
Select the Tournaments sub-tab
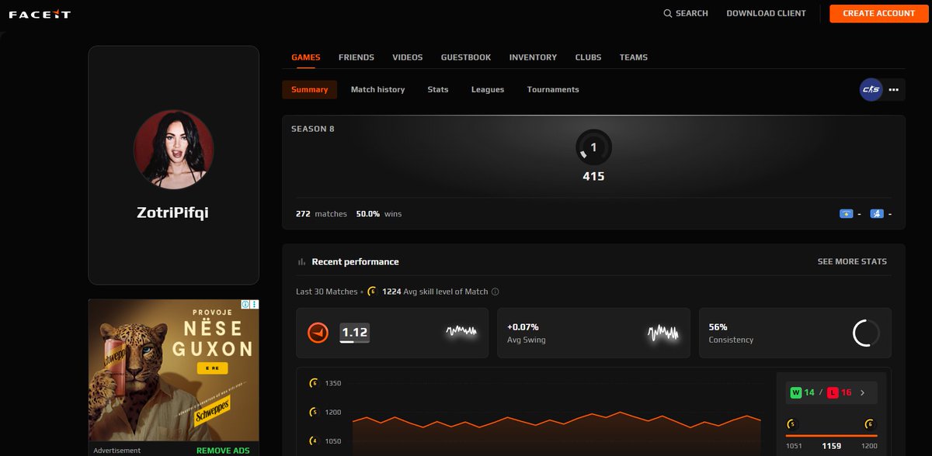(x=553, y=90)
